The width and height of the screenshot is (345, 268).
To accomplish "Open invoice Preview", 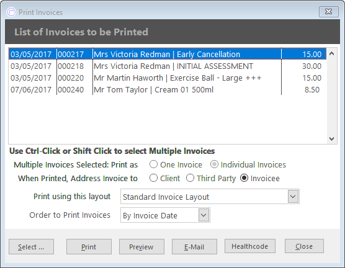I will (141, 247).
